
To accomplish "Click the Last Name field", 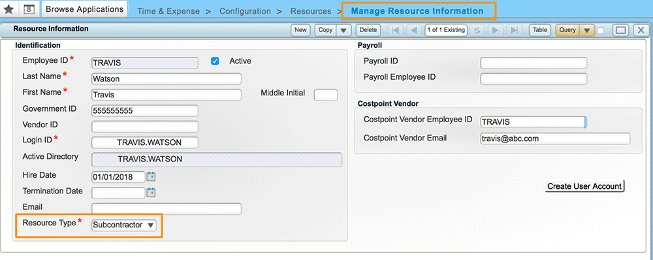I will click(166, 79).
